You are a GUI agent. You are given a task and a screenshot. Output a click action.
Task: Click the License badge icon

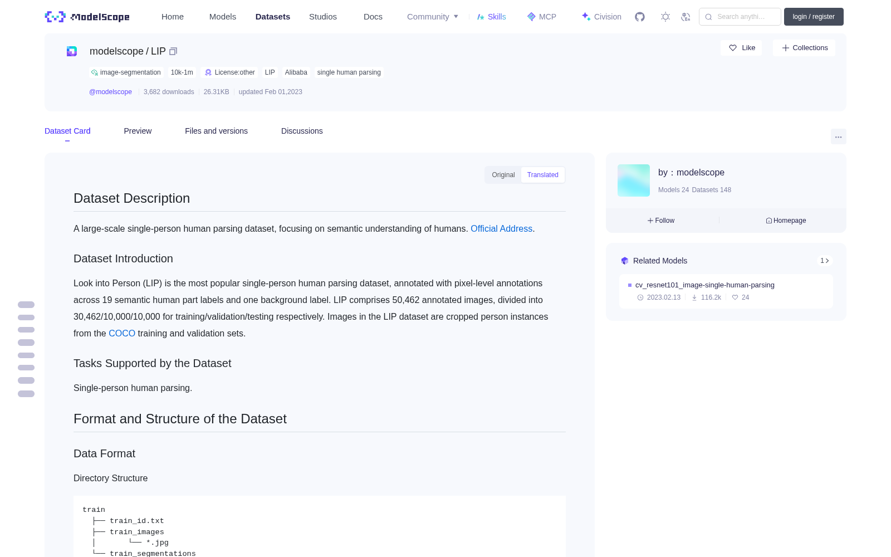[208, 72]
